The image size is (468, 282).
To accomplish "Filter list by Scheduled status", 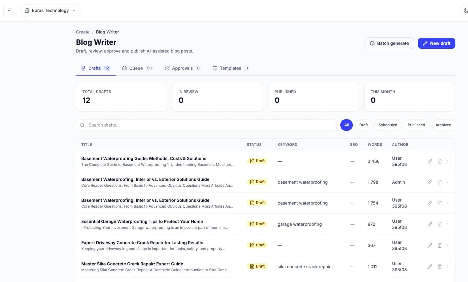I will 388,125.
